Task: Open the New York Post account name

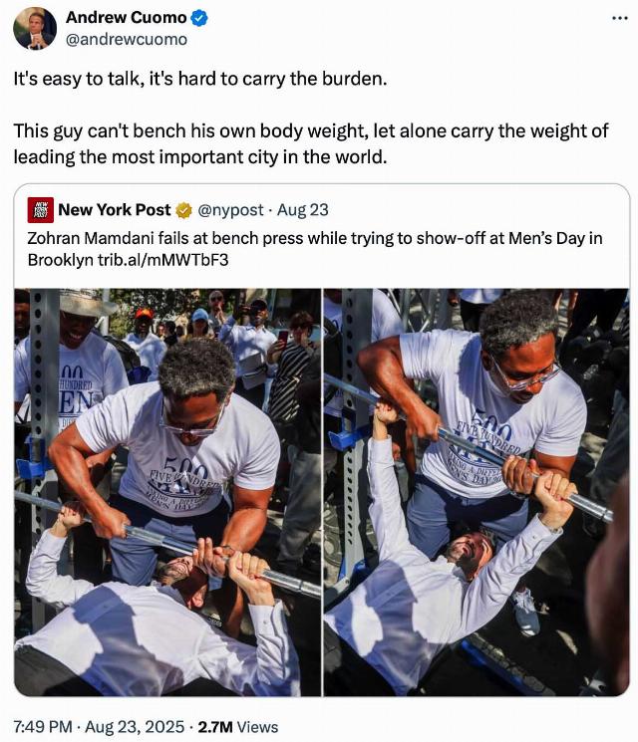Action: (115, 209)
